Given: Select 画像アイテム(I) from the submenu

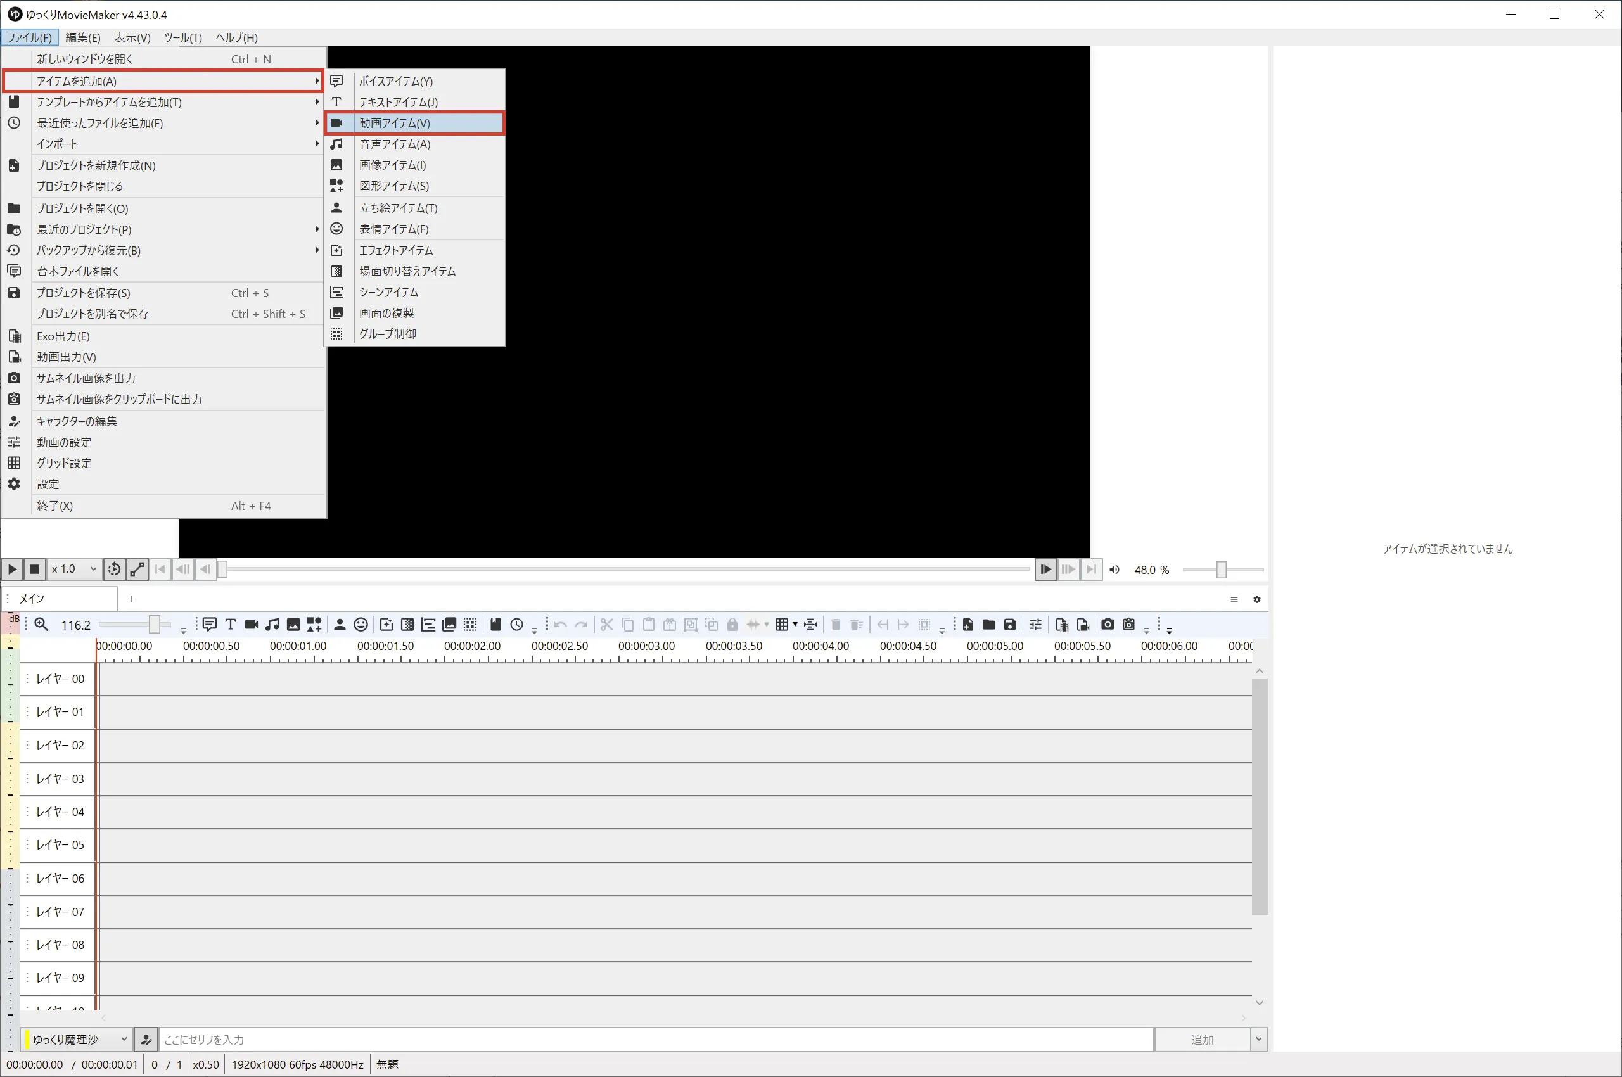Looking at the screenshot, I should point(415,165).
